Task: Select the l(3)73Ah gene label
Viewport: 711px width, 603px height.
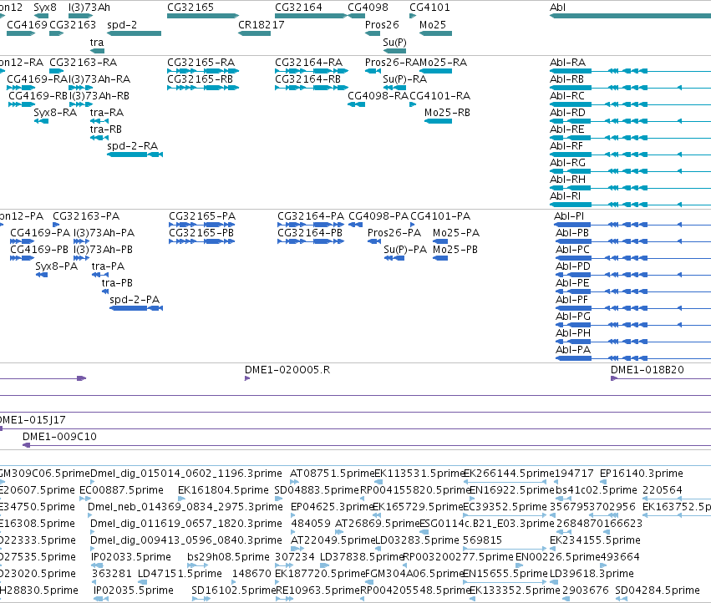Action: pos(89,8)
